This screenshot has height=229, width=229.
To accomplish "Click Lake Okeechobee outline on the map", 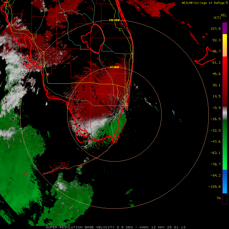I will [93, 39].
